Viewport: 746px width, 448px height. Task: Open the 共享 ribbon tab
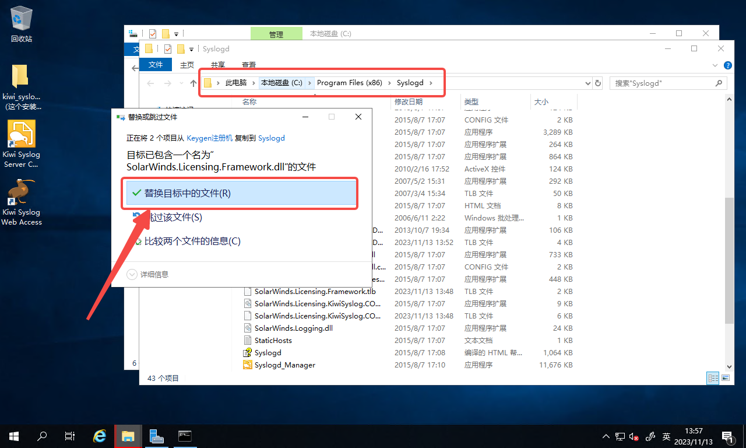point(218,65)
